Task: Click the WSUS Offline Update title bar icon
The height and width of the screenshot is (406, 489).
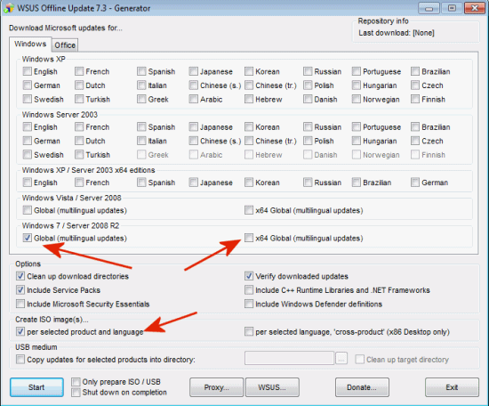Action: [x=8, y=8]
